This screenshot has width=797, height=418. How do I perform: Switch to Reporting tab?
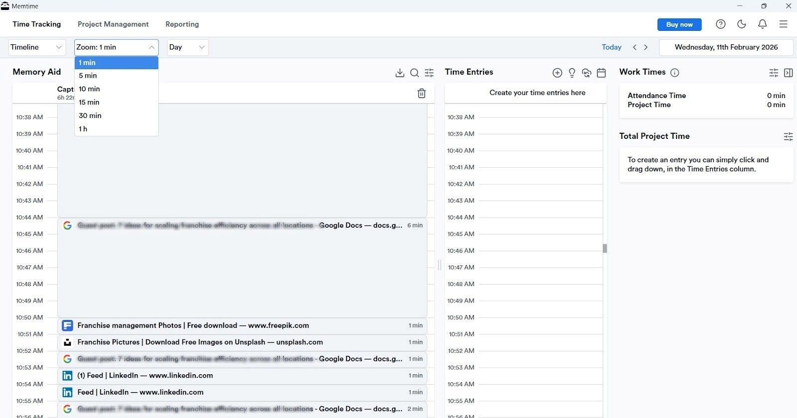click(x=182, y=24)
